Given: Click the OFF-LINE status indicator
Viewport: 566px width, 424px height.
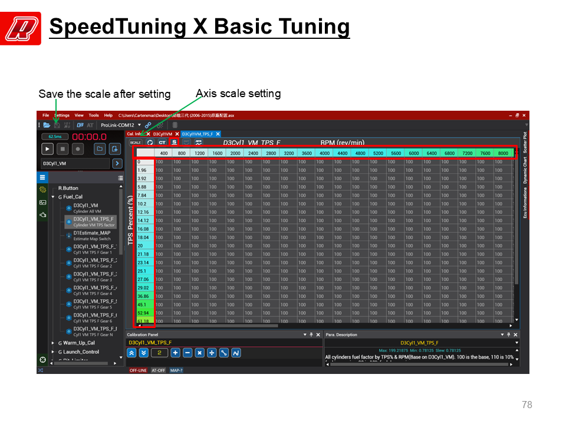Looking at the screenshot, I should click(138, 370).
